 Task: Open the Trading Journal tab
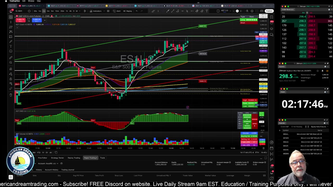68,170
